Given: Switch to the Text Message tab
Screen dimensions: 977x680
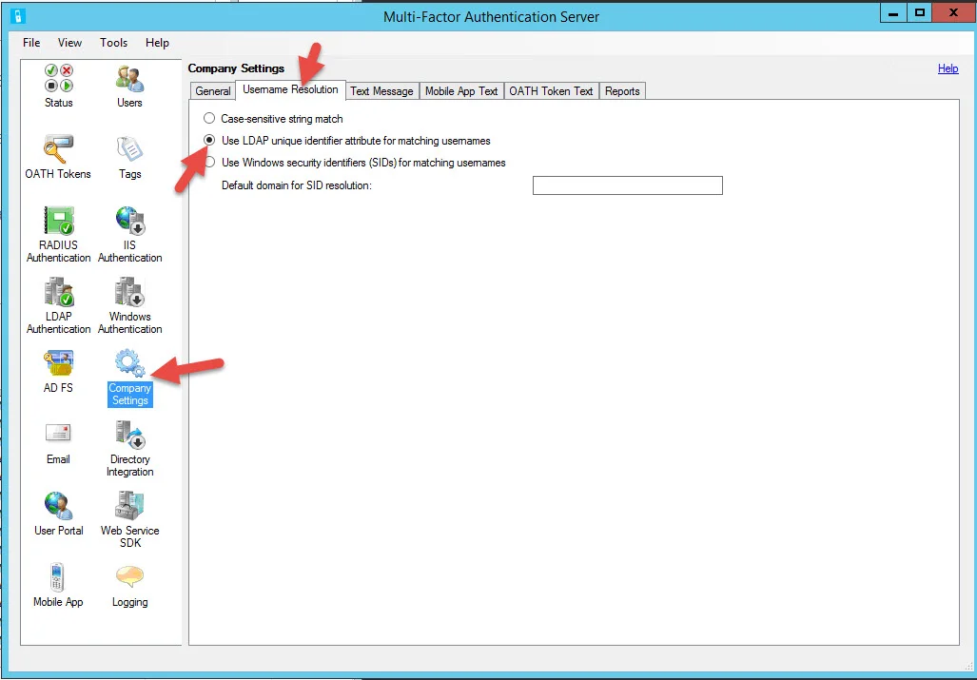Looking at the screenshot, I should click(381, 91).
